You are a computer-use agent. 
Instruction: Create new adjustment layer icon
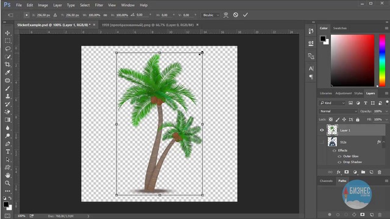click(x=355, y=172)
